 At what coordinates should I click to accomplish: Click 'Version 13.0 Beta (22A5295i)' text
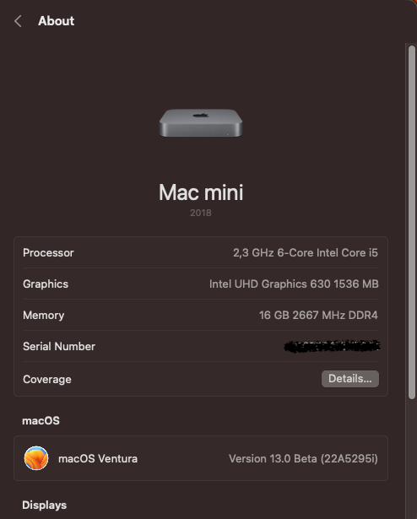click(x=303, y=459)
